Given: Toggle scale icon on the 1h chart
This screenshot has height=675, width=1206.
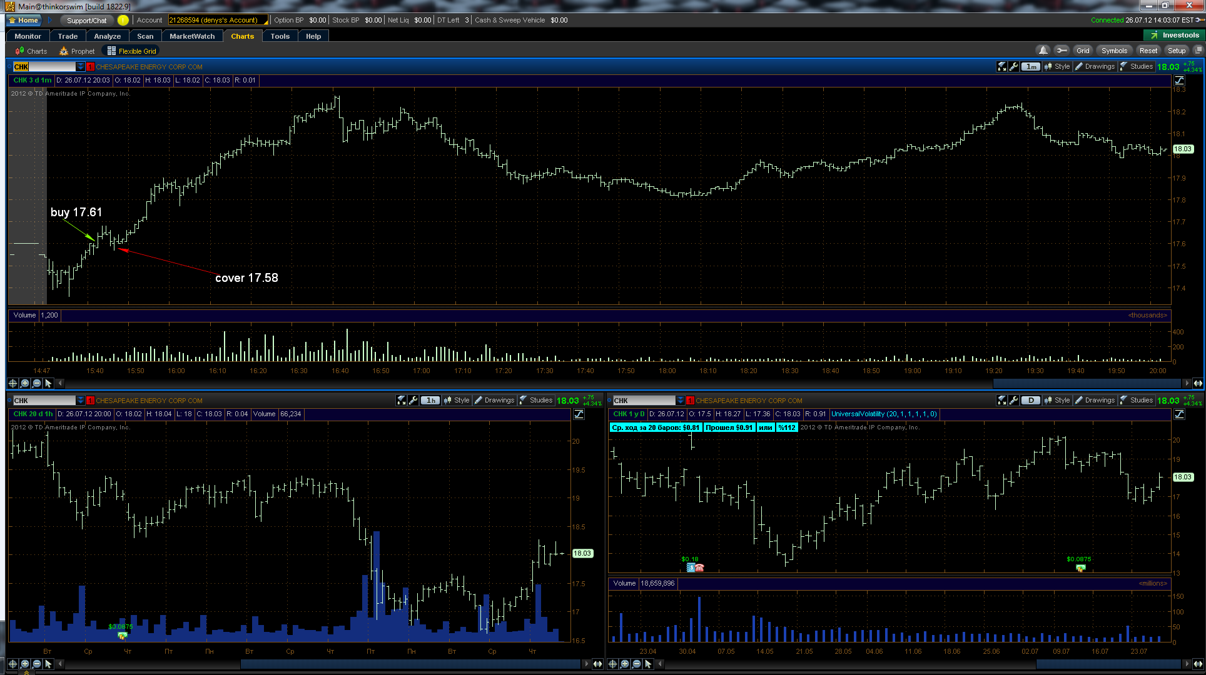Looking at the screenshot, I should click(x=579, y=414).
